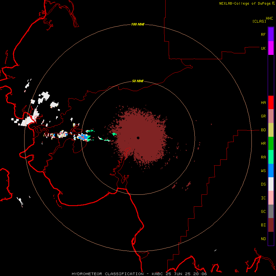The image size is (276, 276).
Task: Pick the HR dark green legend swatch
Action: pyautogui.click(x=271, y=144)
